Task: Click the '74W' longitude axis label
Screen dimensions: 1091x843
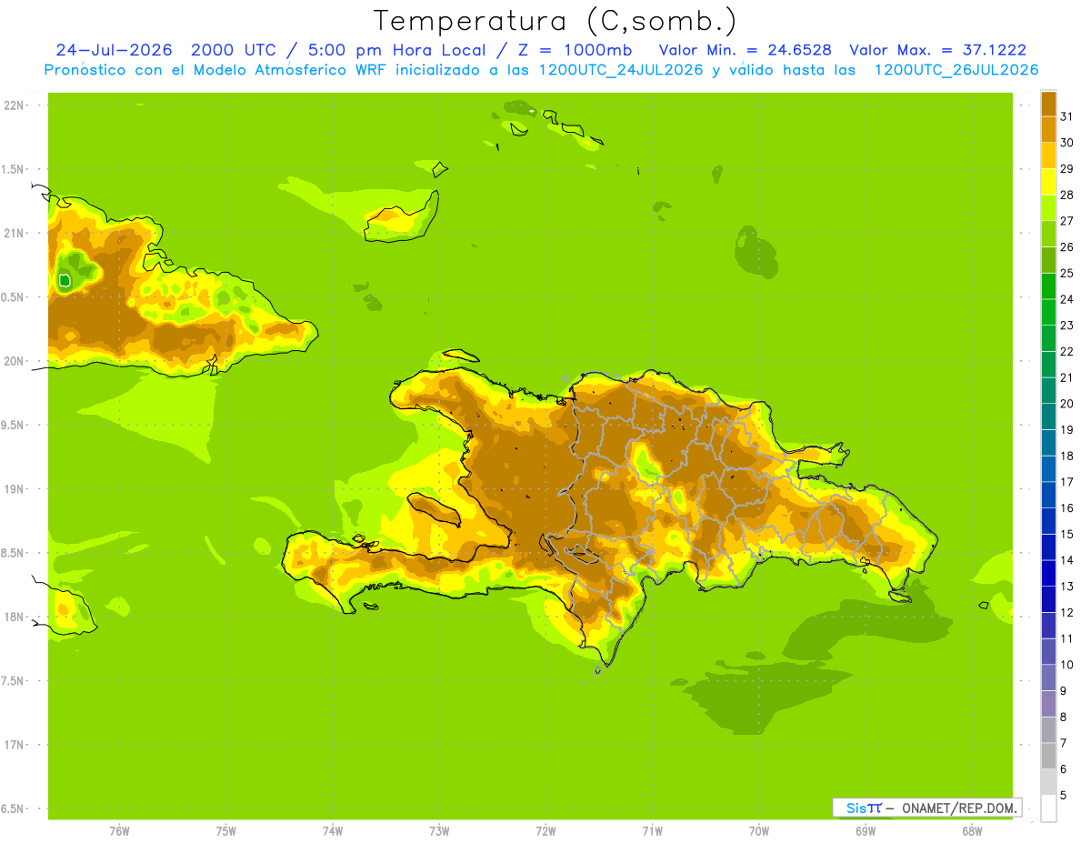Action: (333, 831)
